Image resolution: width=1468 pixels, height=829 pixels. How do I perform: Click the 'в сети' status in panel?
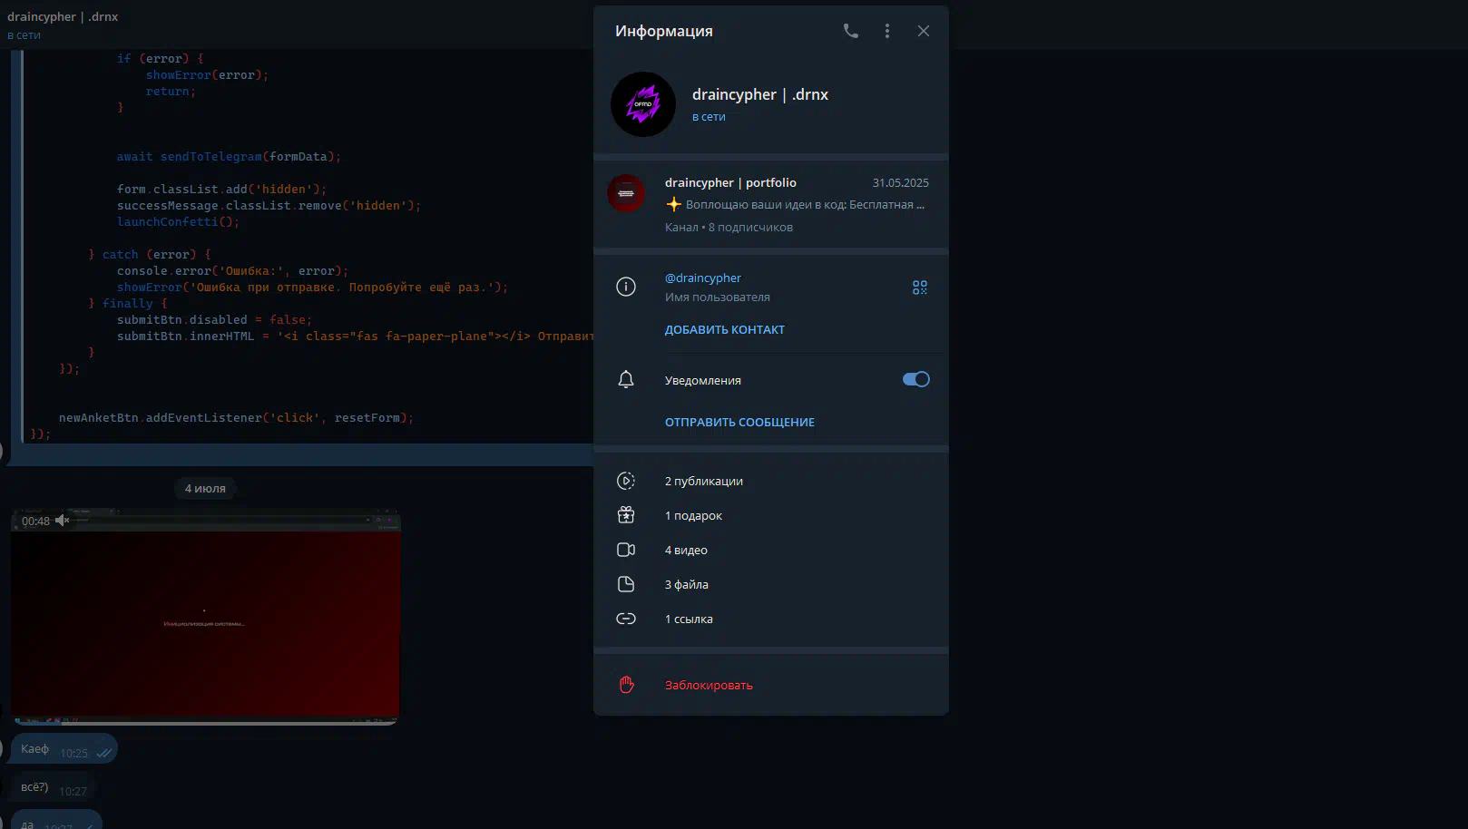pos(709,117)
